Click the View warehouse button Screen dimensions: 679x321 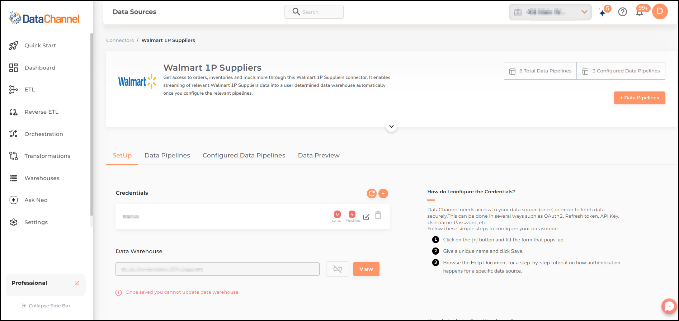coord(366,269)
